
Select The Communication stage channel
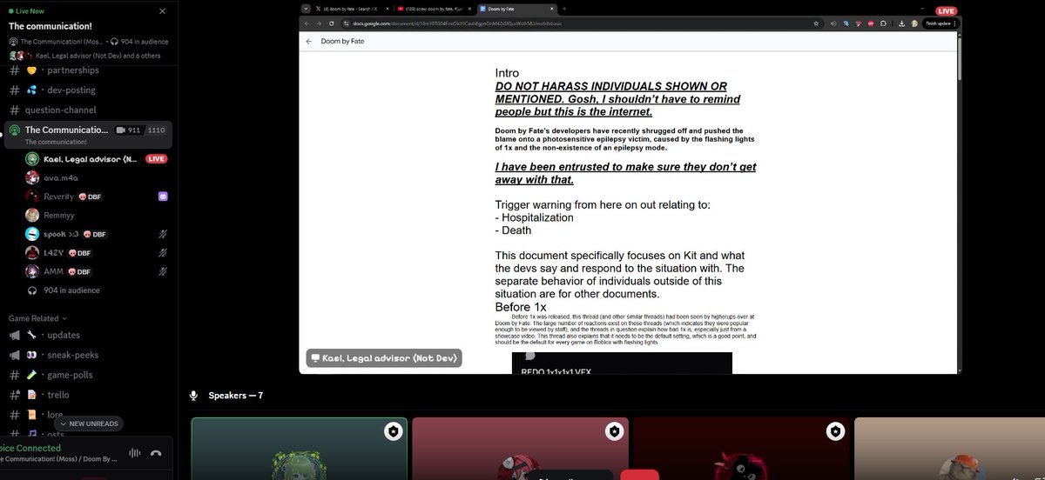click(87, 135)
